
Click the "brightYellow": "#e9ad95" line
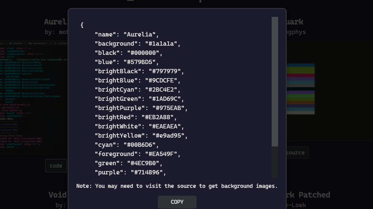(x=141, y=135)
